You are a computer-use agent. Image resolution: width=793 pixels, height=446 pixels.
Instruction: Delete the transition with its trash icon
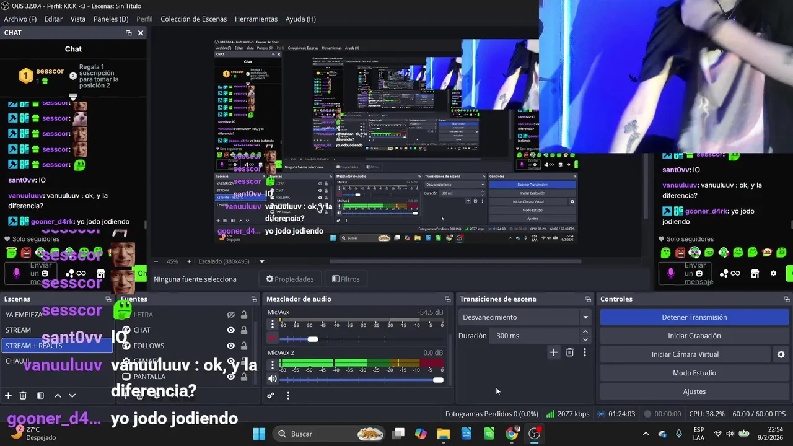click(x=570, y=352)
